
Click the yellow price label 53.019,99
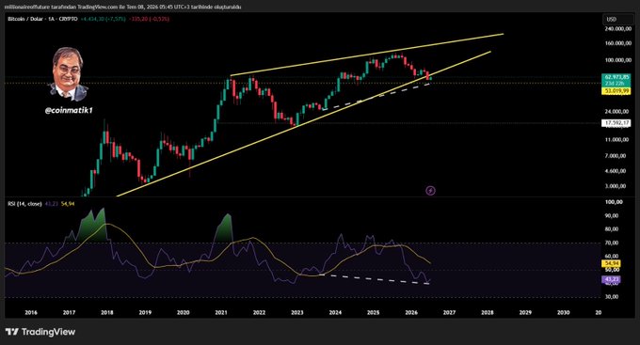(616, 91)
